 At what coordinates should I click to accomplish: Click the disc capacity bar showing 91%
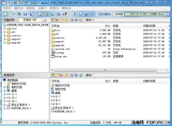(x=147, y=14)
